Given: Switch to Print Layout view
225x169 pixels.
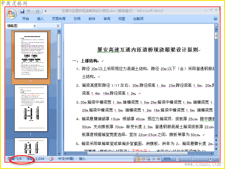Looking at the screenshot, I should point(138,159).
